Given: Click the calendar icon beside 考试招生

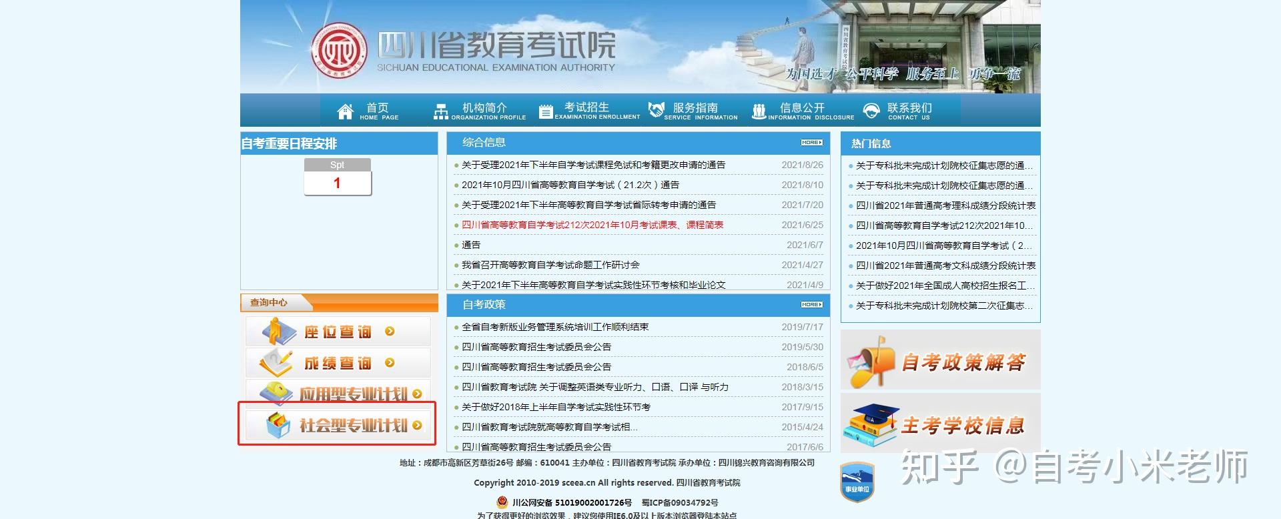Looking at the screenshot, I should [x=546, y=111].
